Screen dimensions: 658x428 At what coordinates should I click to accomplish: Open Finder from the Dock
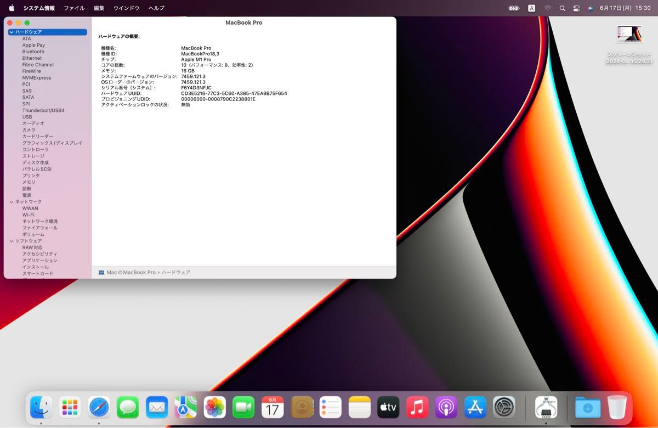point(41,407)
